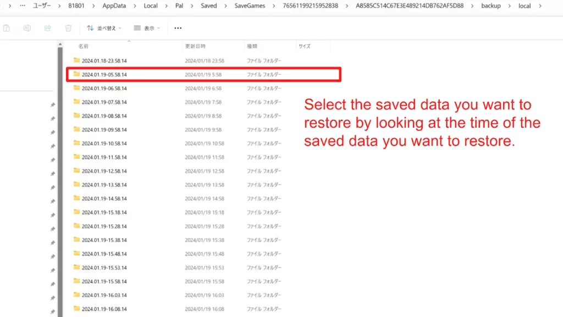The image size is (563, 317).
Task: Go to the Local breadcrumb after AppData
Action: 151,6
